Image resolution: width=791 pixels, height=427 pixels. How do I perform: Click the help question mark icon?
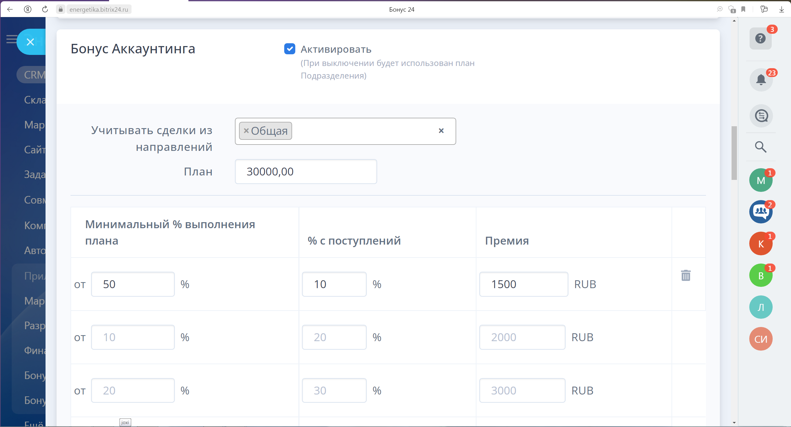click(760, 39)
